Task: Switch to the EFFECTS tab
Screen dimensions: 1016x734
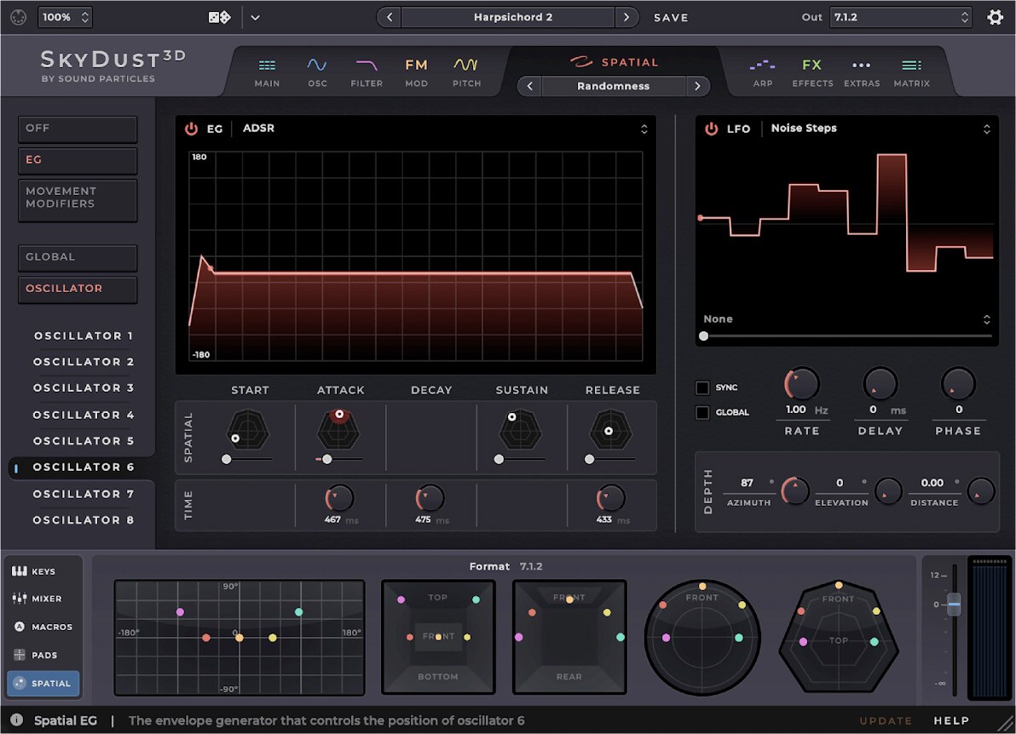Action: (812, 72)
